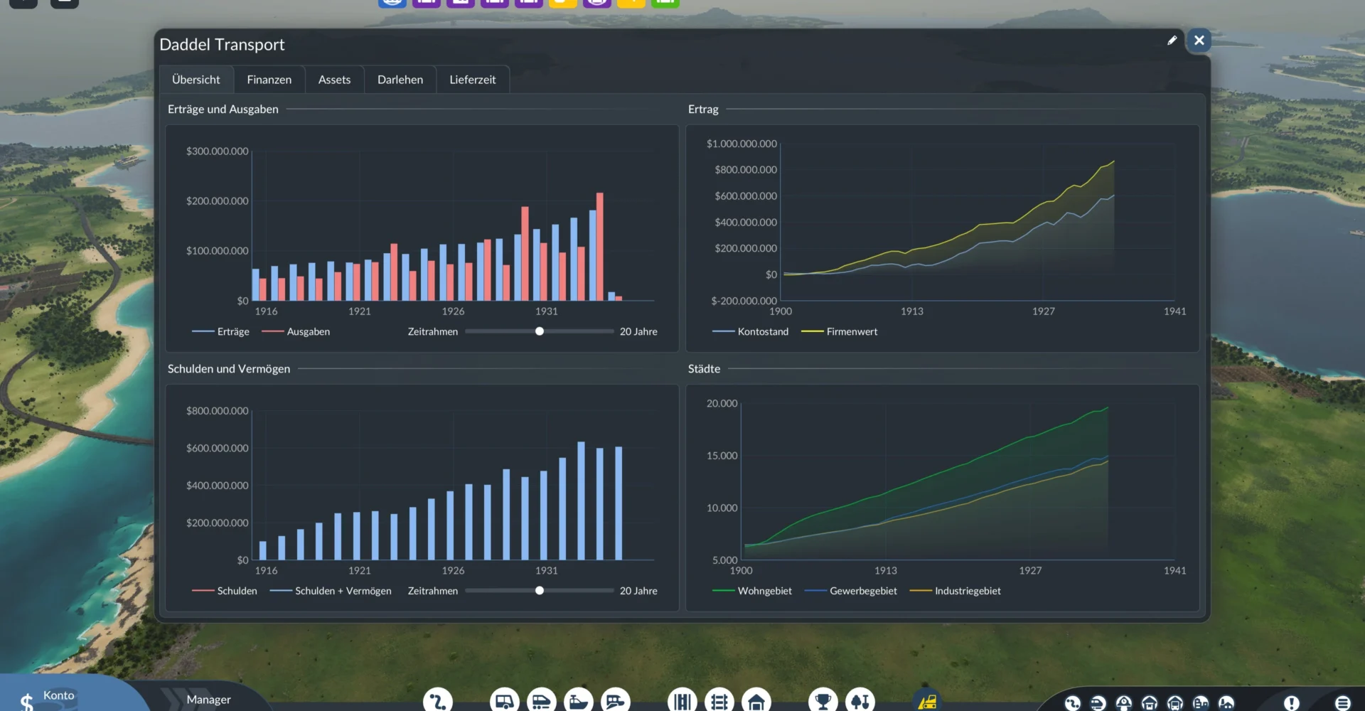
Task: Click the Industriegebiet legend entry
Action: tap(955, 591)
